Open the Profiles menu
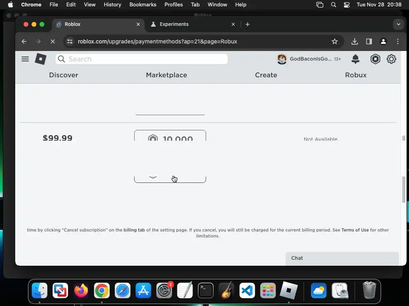Viewport: 409px width, 306px height. [173, 4]
